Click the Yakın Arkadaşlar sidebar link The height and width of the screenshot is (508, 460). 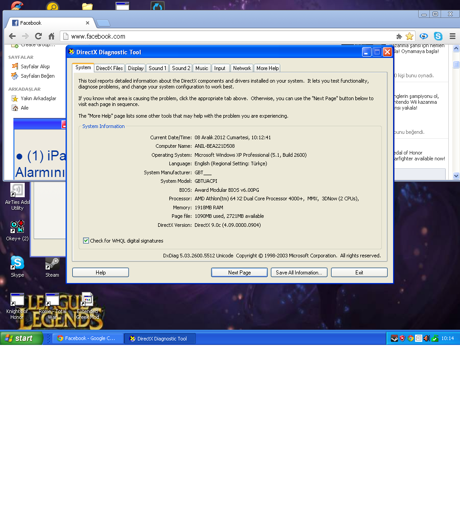click(38, 98)
